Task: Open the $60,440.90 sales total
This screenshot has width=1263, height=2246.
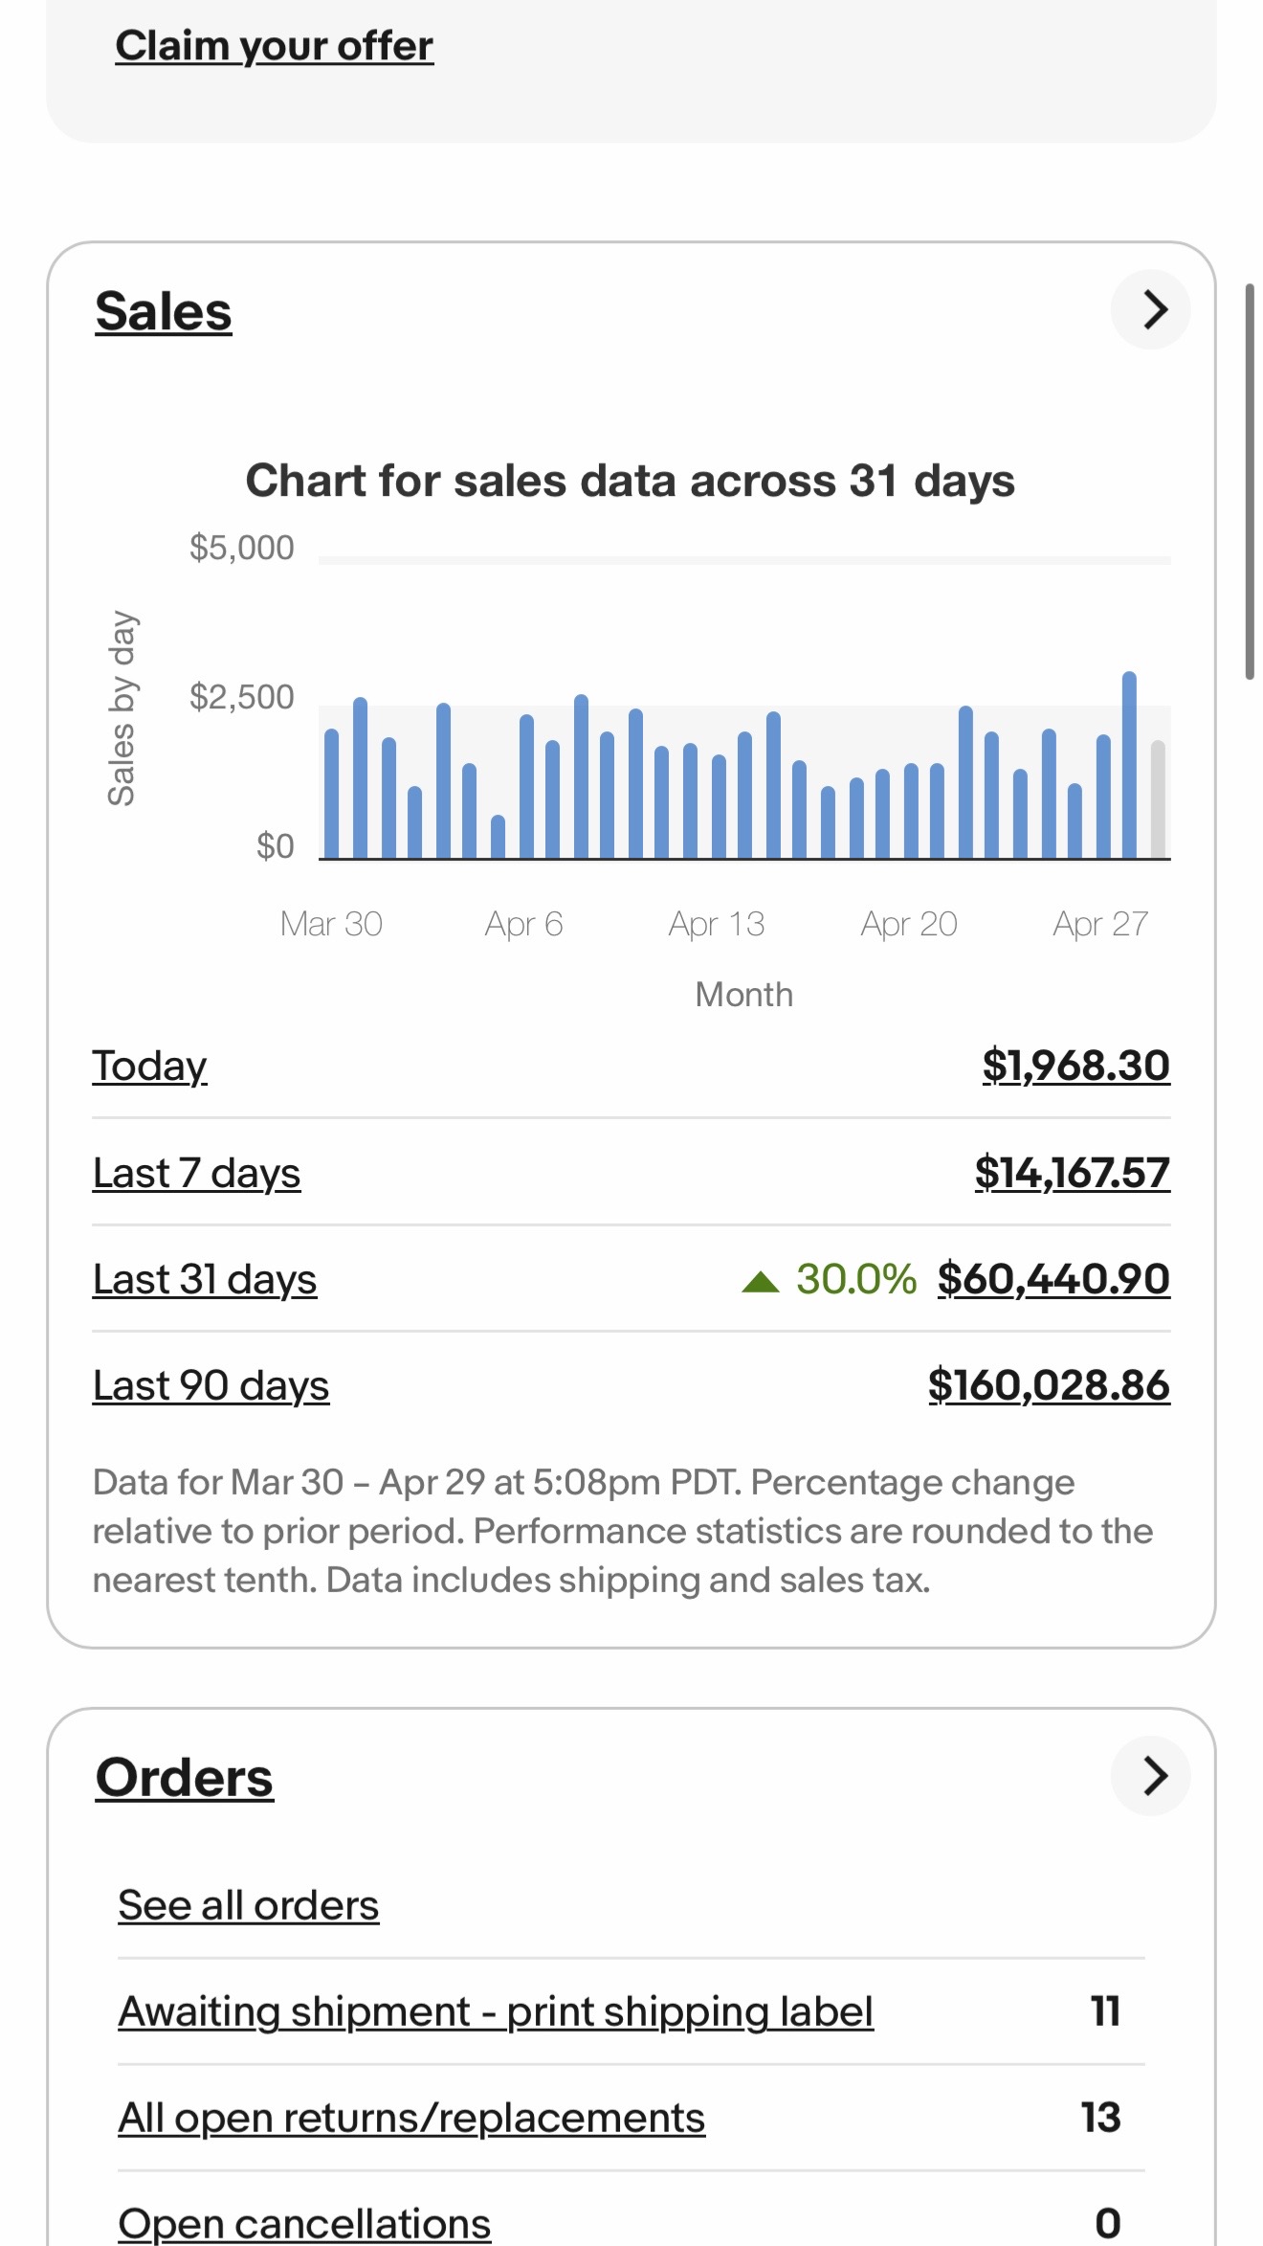Action: coord(1053,1279)
